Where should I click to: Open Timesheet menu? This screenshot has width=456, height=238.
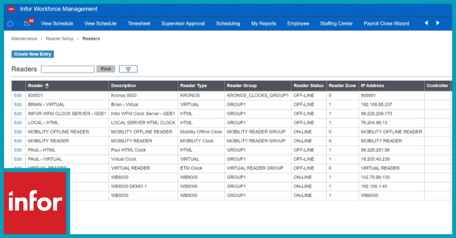(x=139, y=23)
